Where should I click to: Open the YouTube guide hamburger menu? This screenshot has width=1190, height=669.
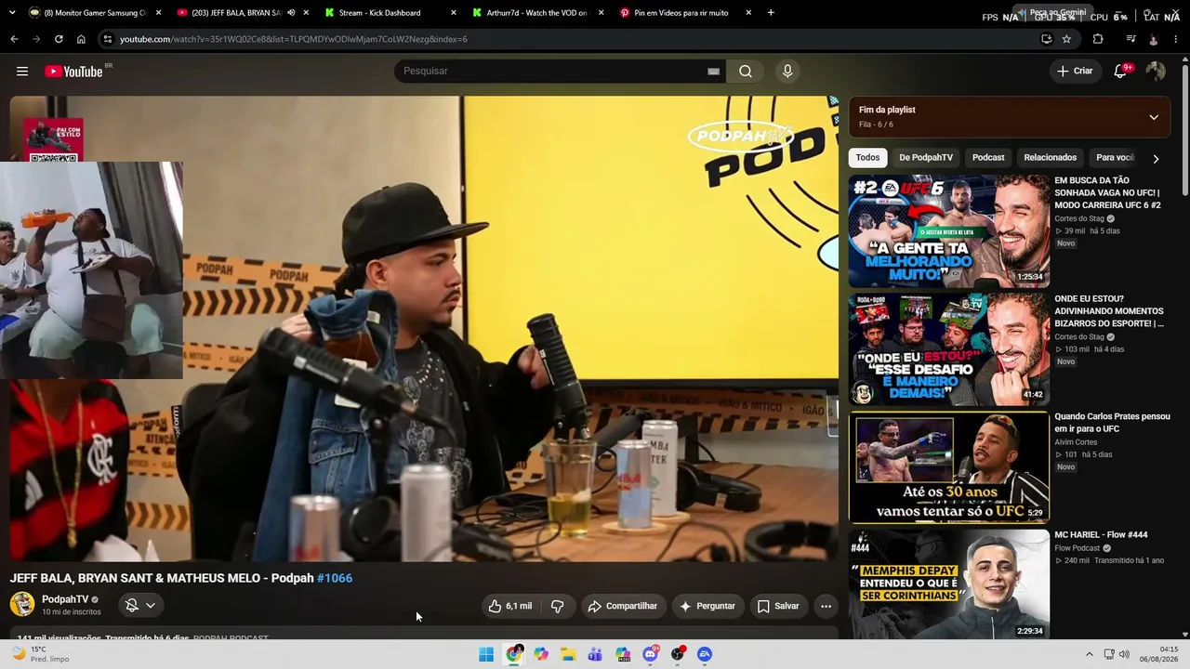tap(22, 72)
